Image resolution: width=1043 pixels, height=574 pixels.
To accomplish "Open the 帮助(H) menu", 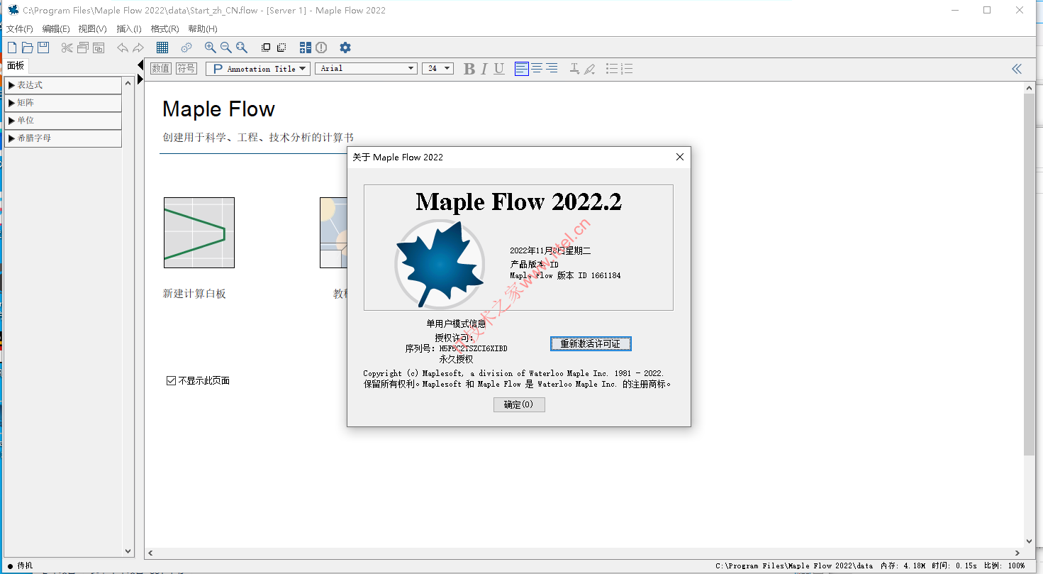I will 203,29.
